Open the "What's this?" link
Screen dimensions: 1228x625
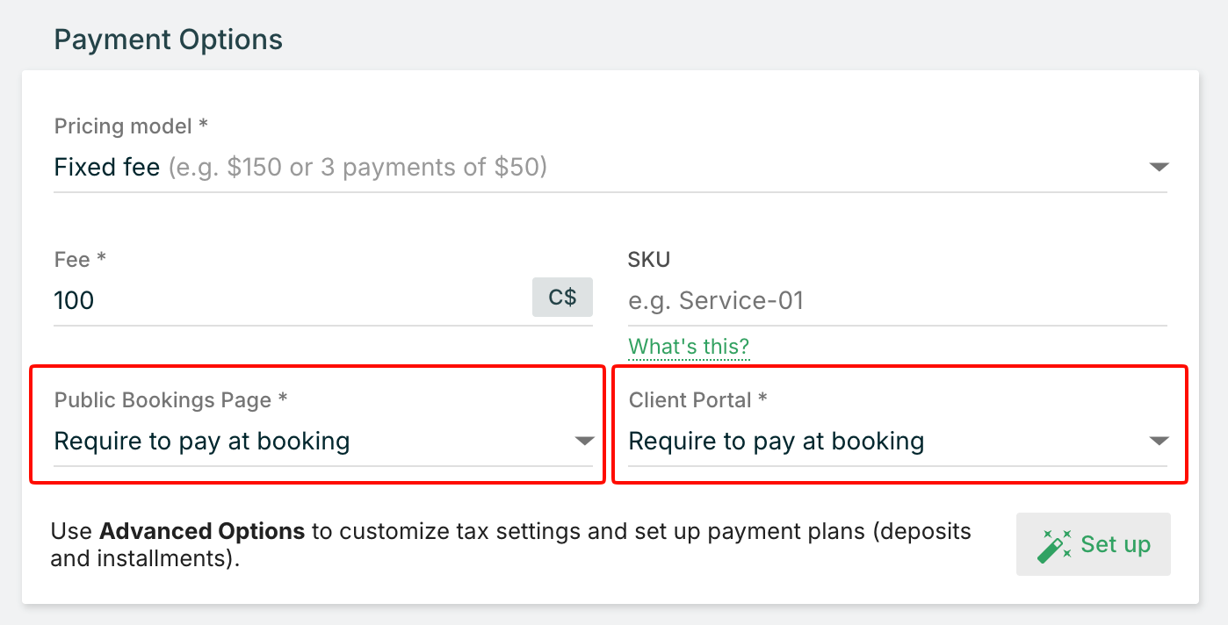tap(689, 347)
